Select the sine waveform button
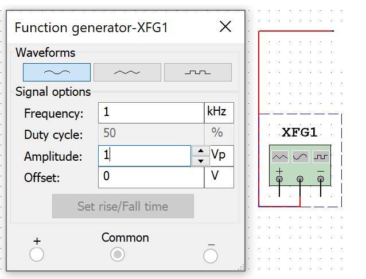Viewport: 366px width, 279px height. (x=57, y=72)
